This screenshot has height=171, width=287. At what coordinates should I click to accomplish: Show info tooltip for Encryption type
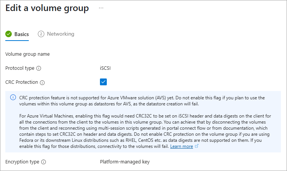click(x=44, y=162)
